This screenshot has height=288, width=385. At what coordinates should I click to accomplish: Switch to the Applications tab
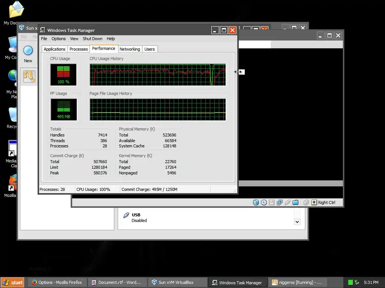click(55, 49)
